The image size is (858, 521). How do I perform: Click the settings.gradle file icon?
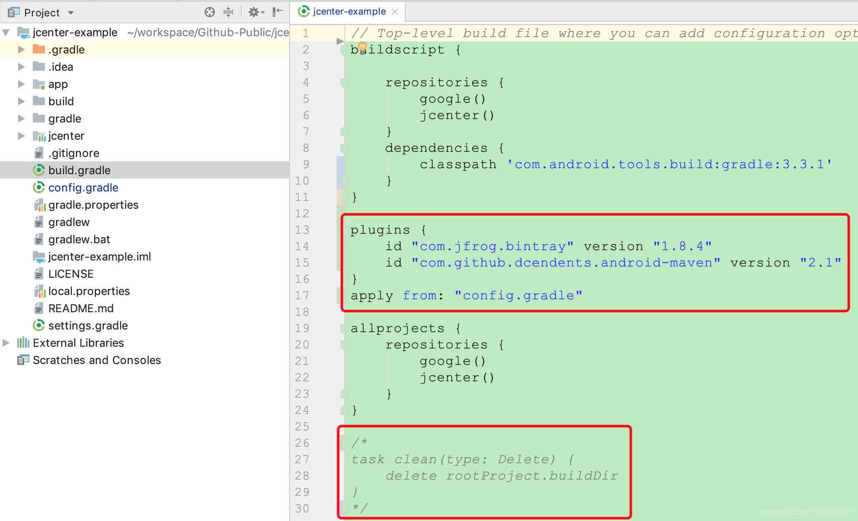39,326
